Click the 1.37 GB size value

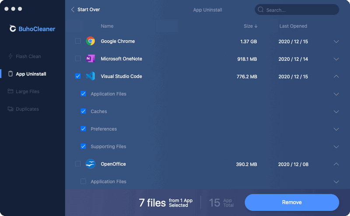[248, 41]
